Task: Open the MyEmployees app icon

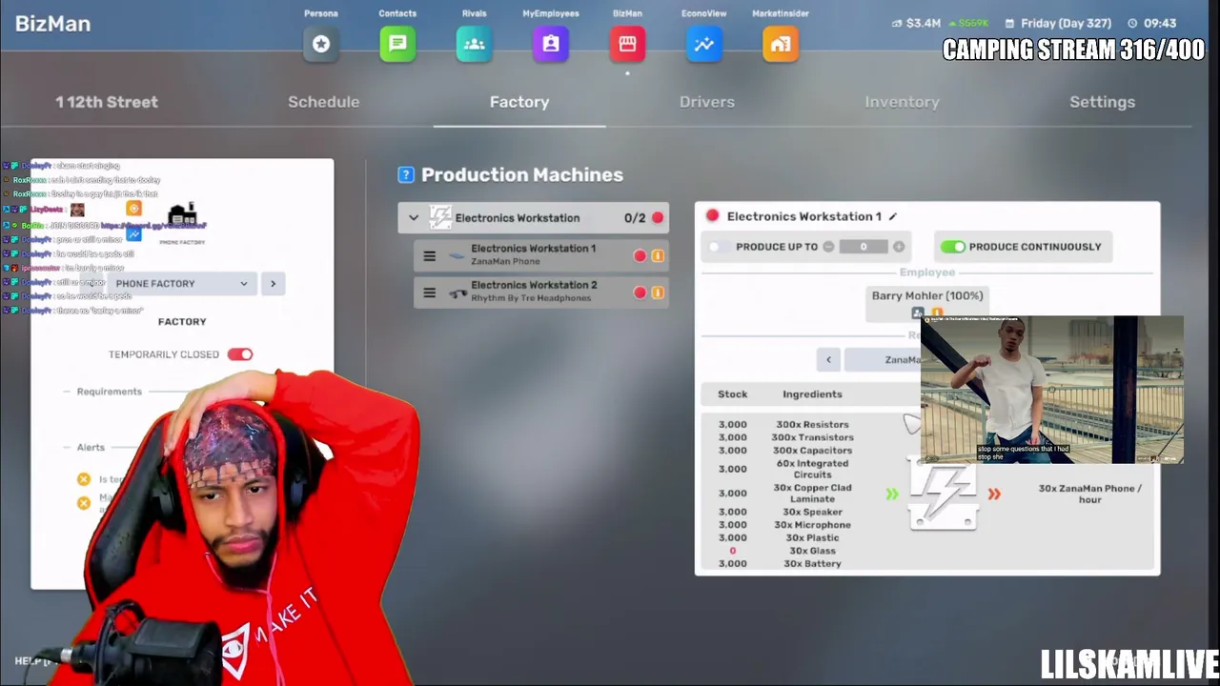Action: tap(551, 44)
